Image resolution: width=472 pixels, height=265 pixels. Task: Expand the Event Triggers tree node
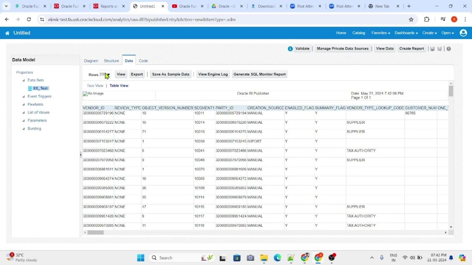(x=24, y=96)
